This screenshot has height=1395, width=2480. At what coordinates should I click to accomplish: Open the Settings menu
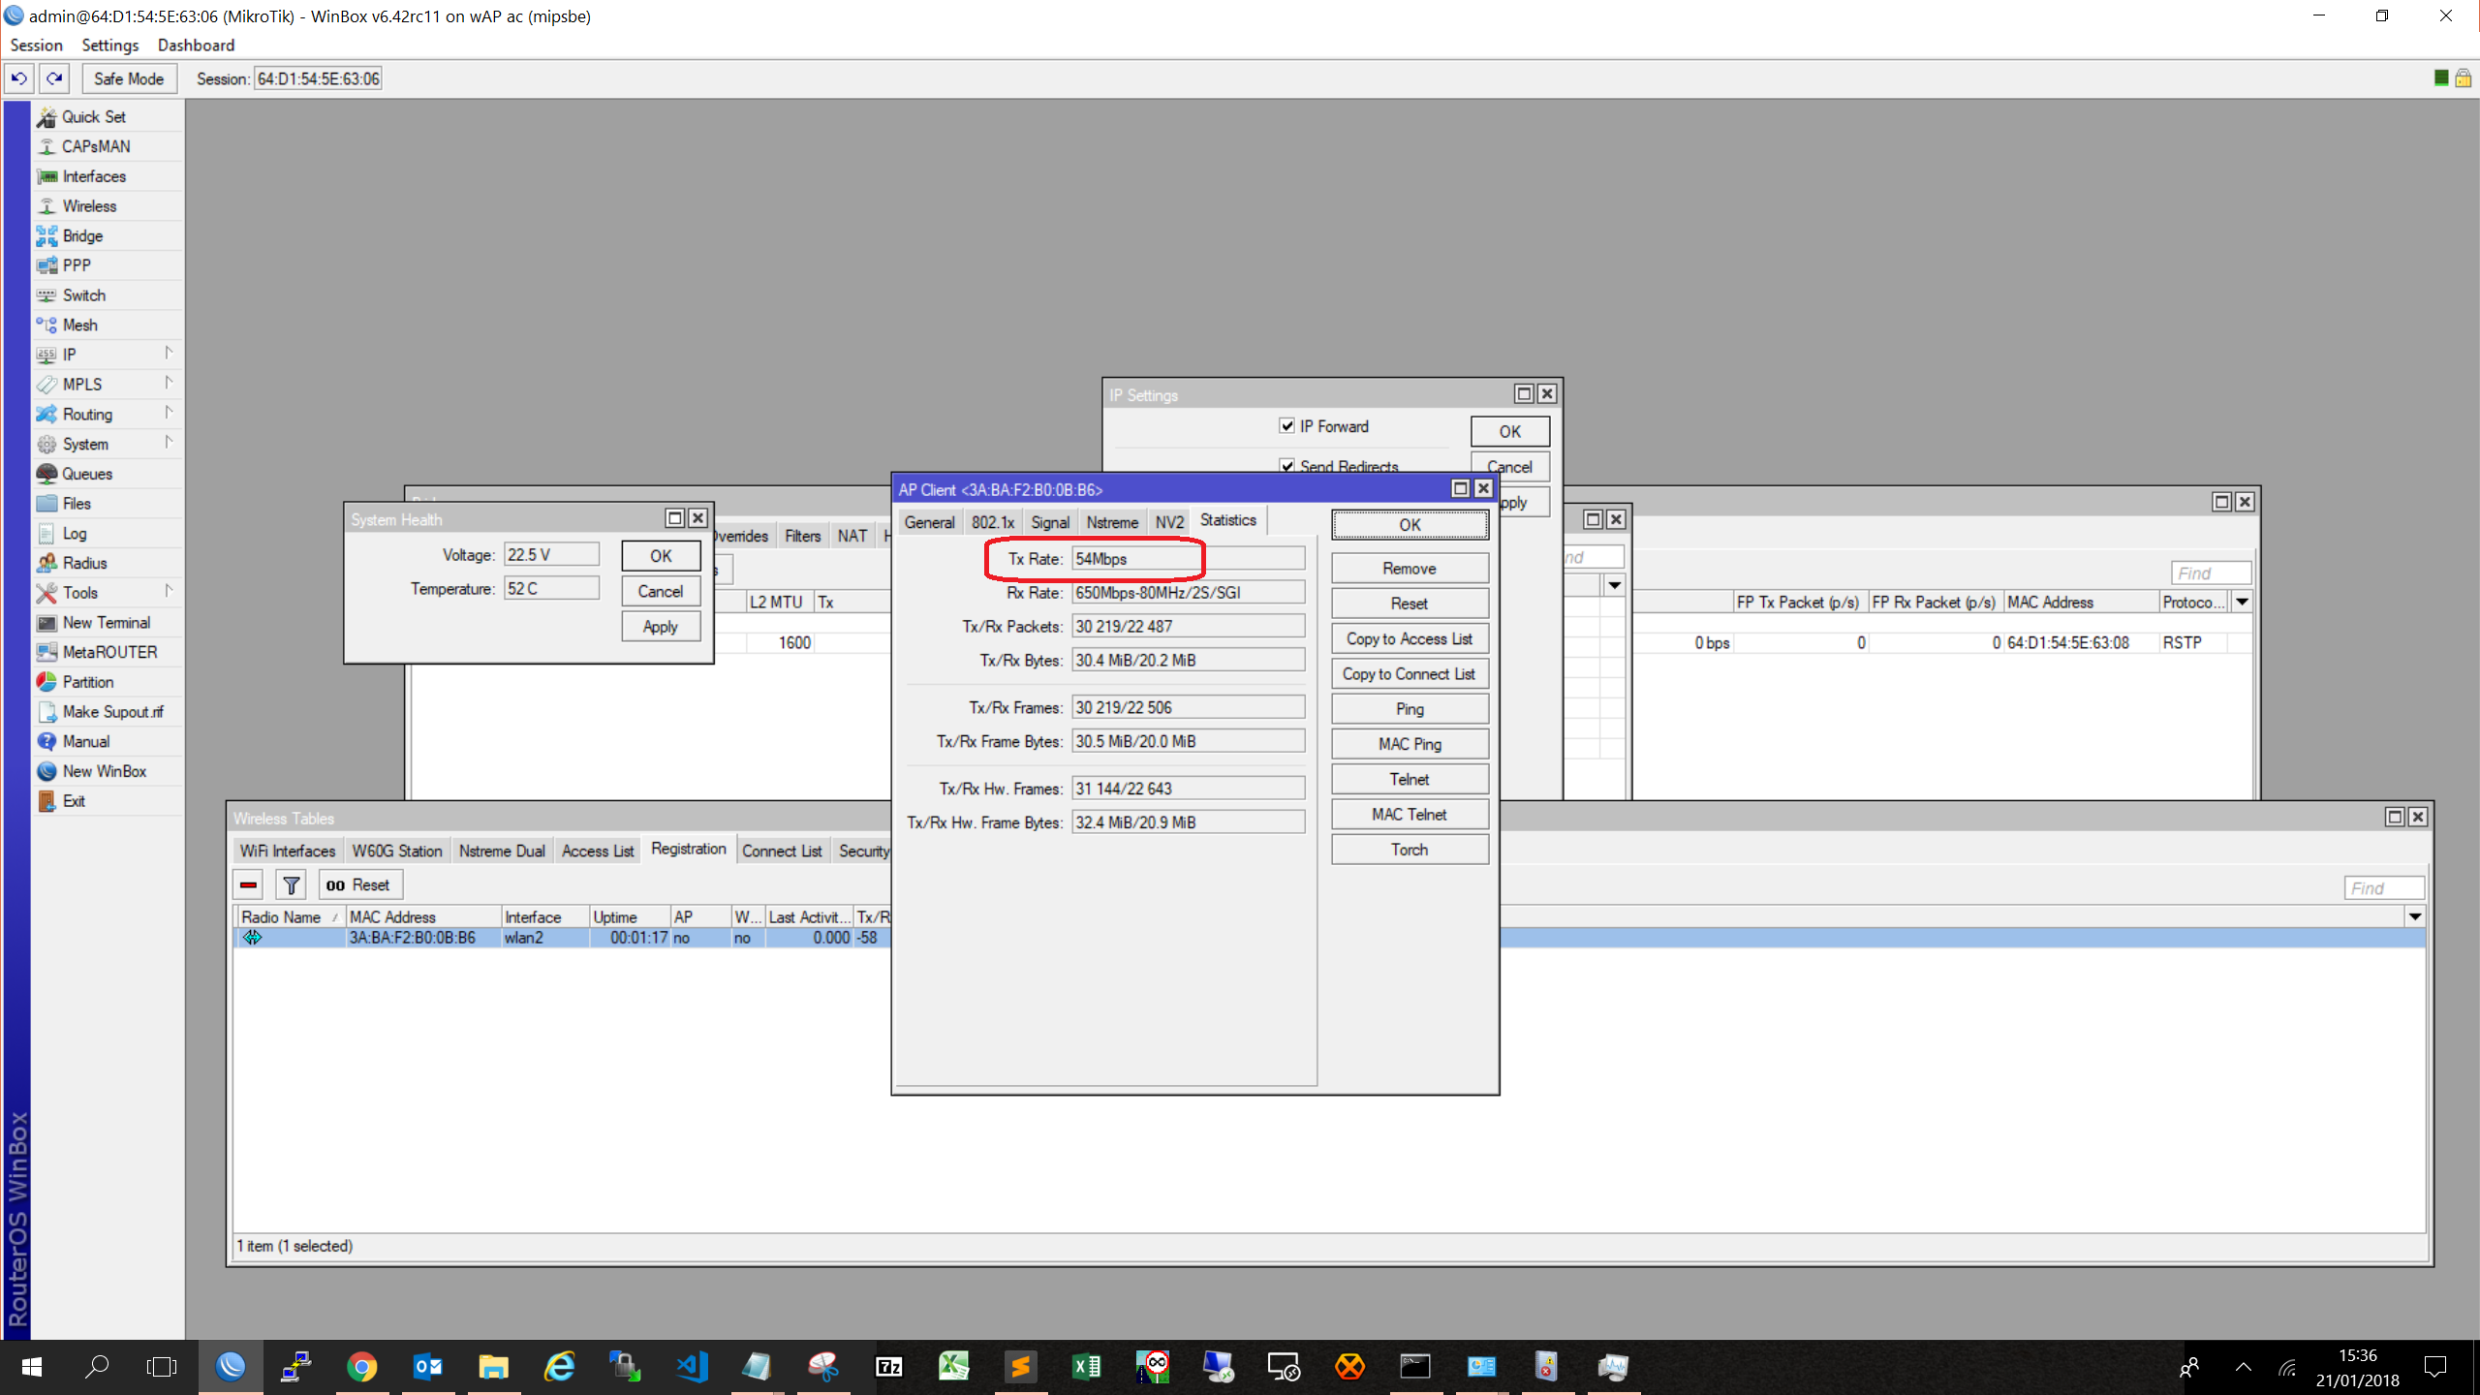(x=109, y=45)
